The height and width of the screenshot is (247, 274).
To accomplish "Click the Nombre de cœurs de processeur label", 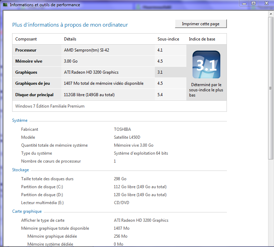I will [51, 161].
